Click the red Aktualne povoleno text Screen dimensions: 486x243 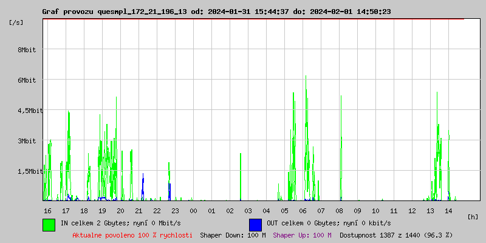(132, 234)
